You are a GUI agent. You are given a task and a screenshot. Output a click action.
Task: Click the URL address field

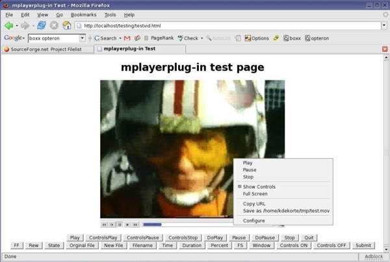pyautogui.click(x=228, y=25)
